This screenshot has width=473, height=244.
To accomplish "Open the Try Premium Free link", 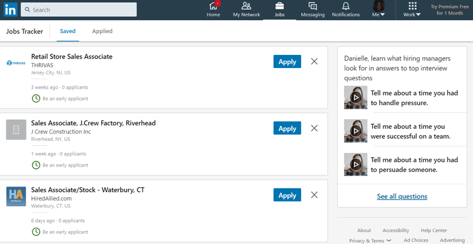I will coord(449,9).
